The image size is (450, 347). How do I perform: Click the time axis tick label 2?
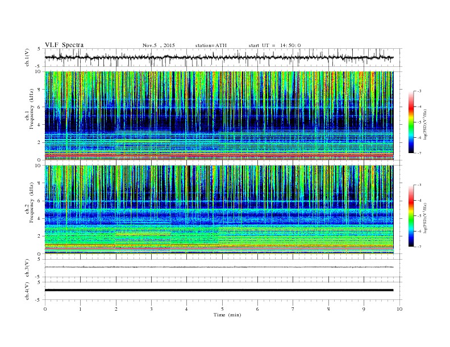pos(116,309)
